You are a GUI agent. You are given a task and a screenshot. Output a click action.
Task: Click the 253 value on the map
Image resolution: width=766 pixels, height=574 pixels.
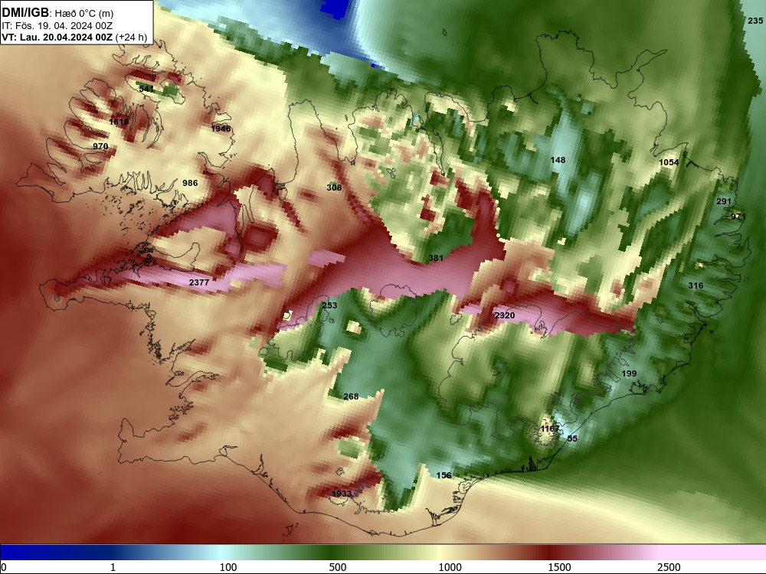[329, 305]
